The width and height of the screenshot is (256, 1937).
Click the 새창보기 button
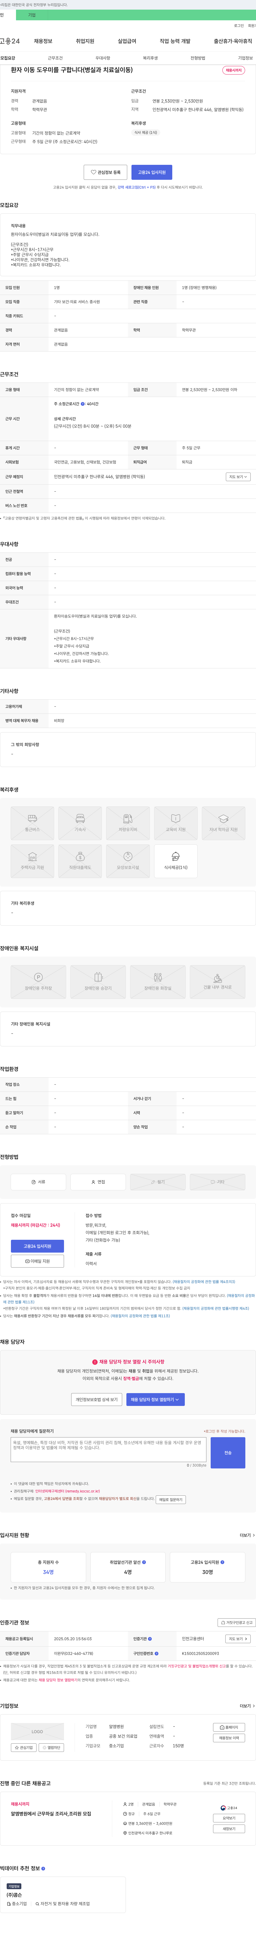pyautogui.click(x=229, y=1829)
